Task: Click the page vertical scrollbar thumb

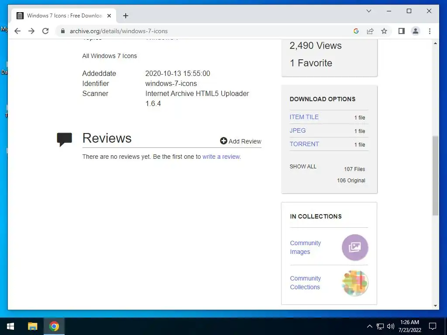Action: [435, 175]
